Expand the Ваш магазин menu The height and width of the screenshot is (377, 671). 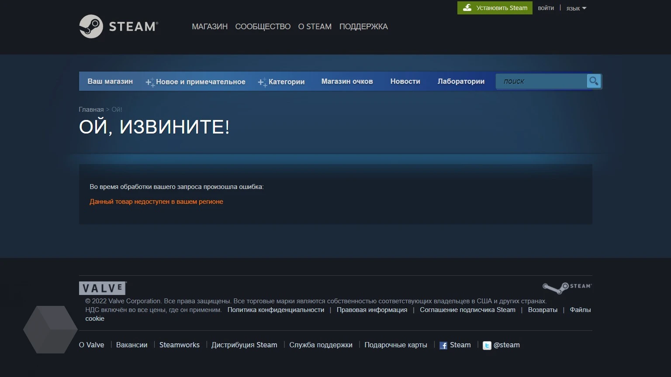pos(110,81)
